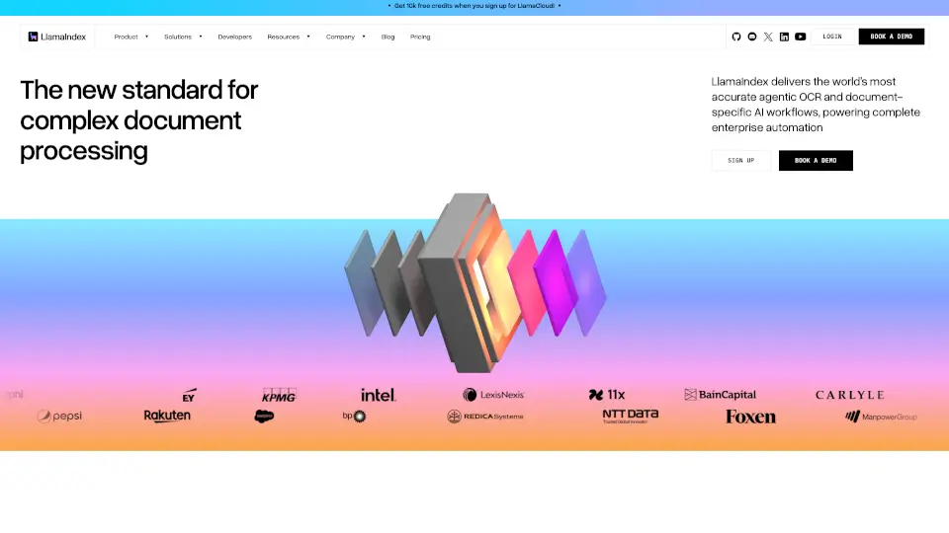Viewport: 949px width, 533px height.
Task: Click the Pepsi logo
Action: coord(59,417)
